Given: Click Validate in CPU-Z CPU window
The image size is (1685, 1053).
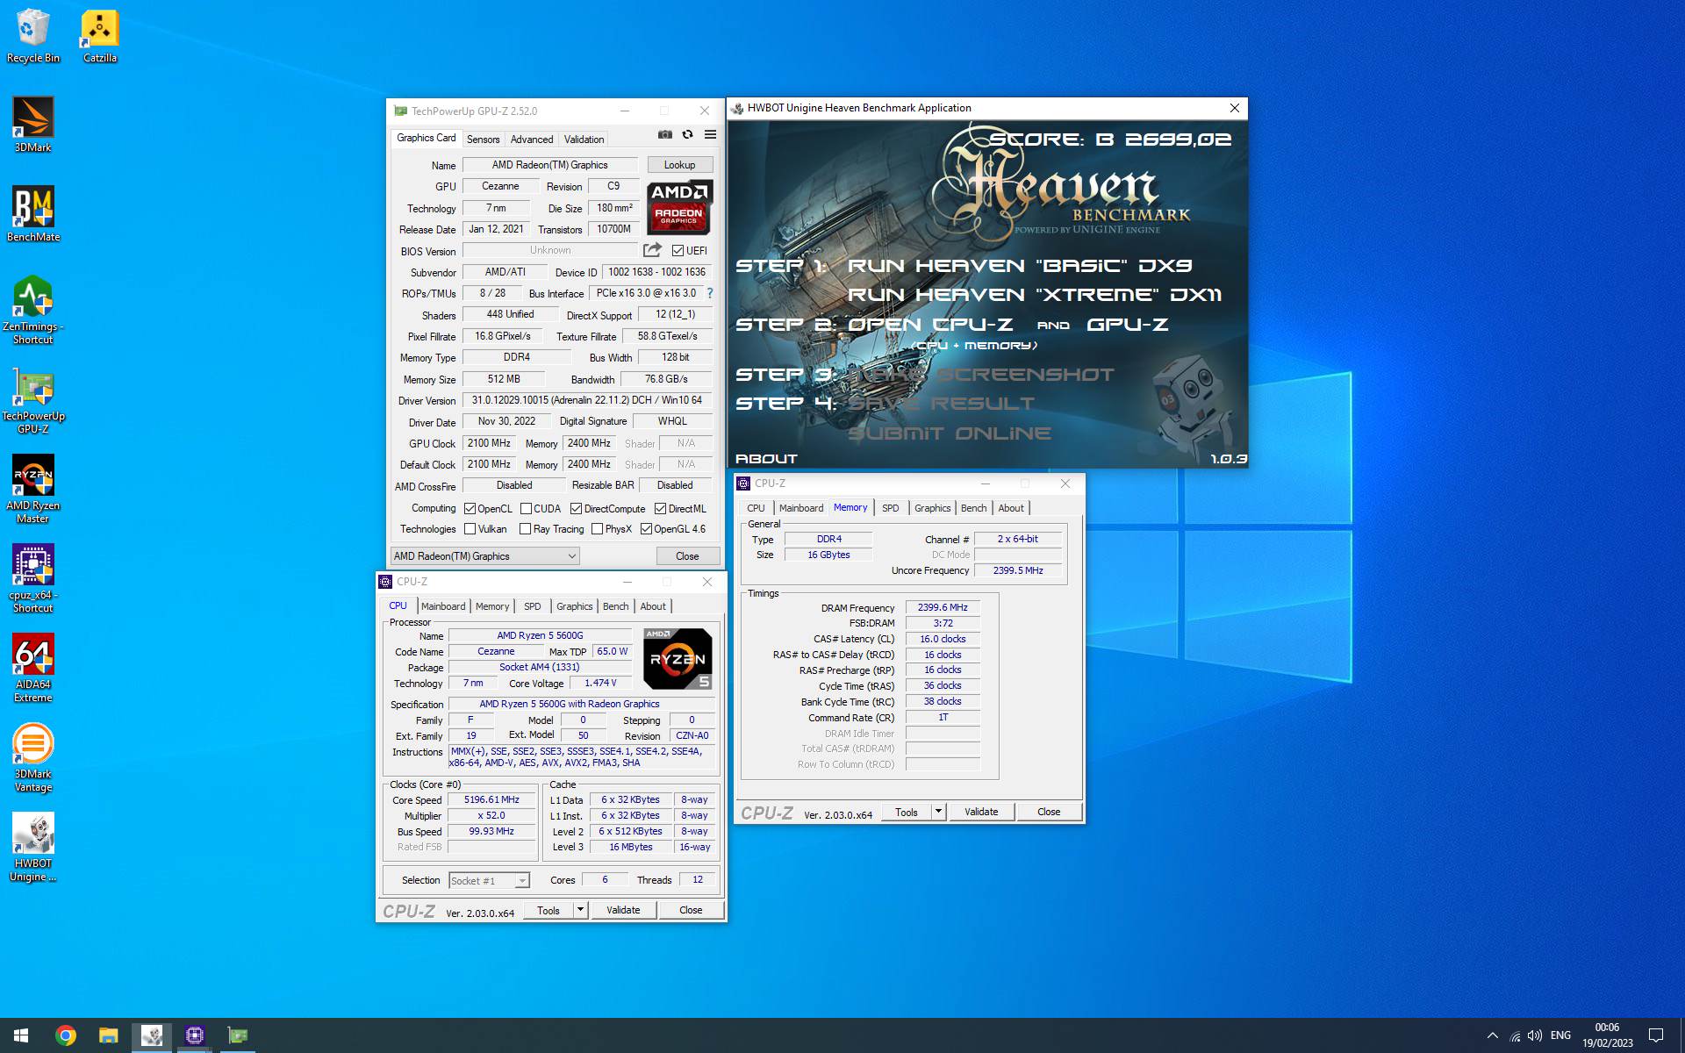Looking at the screenshot, I should (623, 910).
